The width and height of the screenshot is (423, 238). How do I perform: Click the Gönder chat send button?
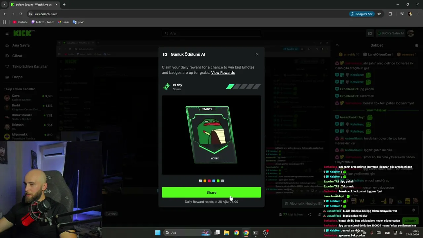click(410, 221)
